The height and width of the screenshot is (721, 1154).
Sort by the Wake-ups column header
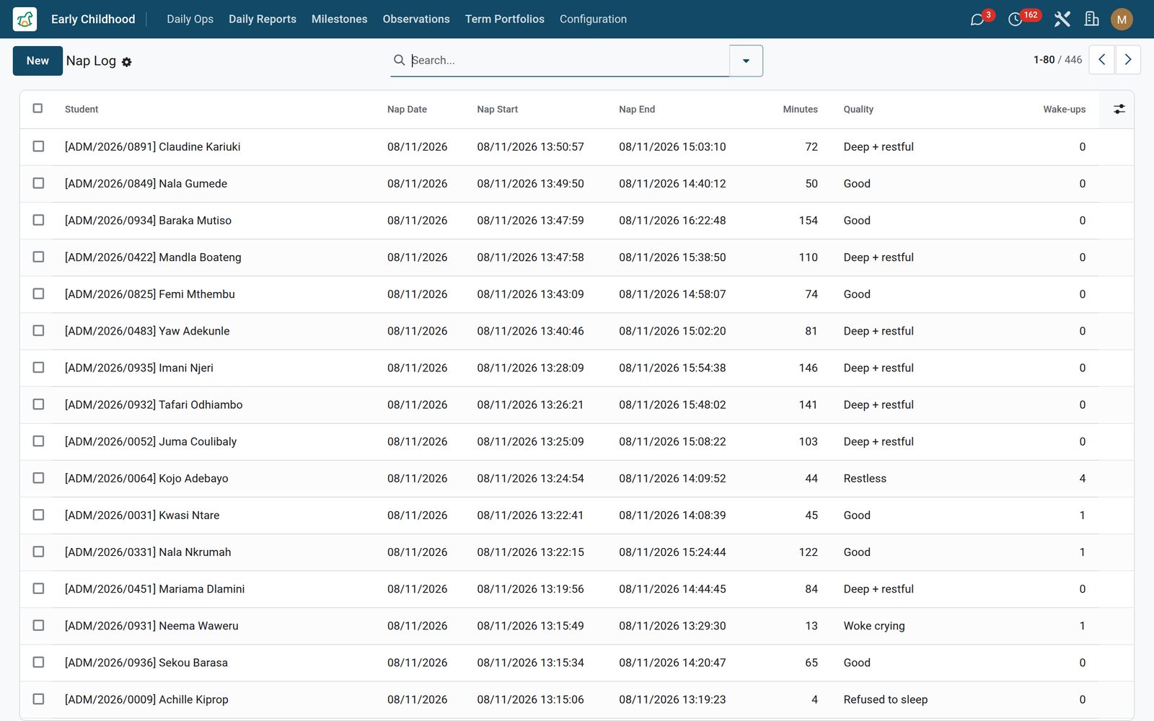point(1064,109)
